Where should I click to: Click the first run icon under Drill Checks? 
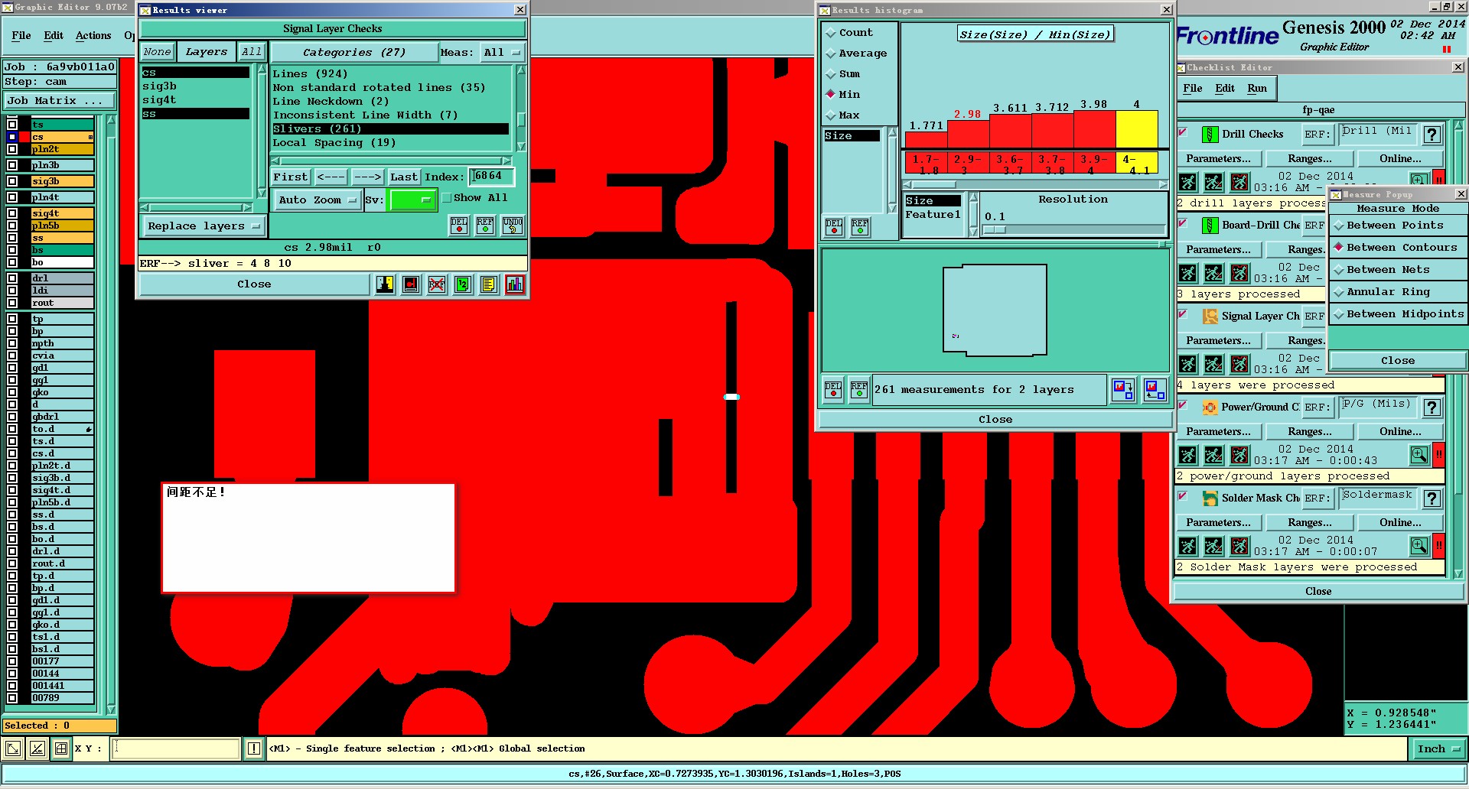[x=1187, y=182]
